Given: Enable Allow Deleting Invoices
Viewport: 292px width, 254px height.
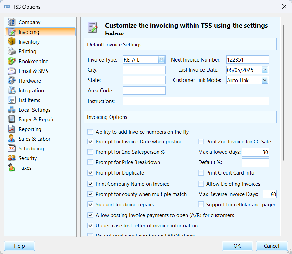Looking at the screenshot, I should (201, 184).
